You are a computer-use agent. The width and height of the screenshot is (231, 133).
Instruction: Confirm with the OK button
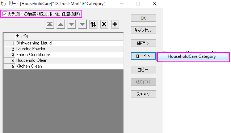click(143, 18)
